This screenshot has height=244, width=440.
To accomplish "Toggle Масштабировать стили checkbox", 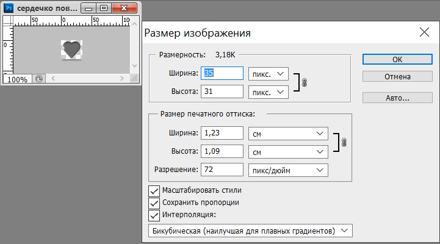I will [154, 191].
